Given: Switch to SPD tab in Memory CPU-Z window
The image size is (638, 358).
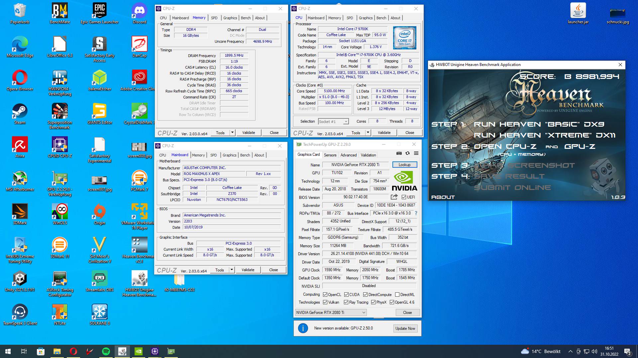Looking at the screenshot, I should tap(214, 18).
